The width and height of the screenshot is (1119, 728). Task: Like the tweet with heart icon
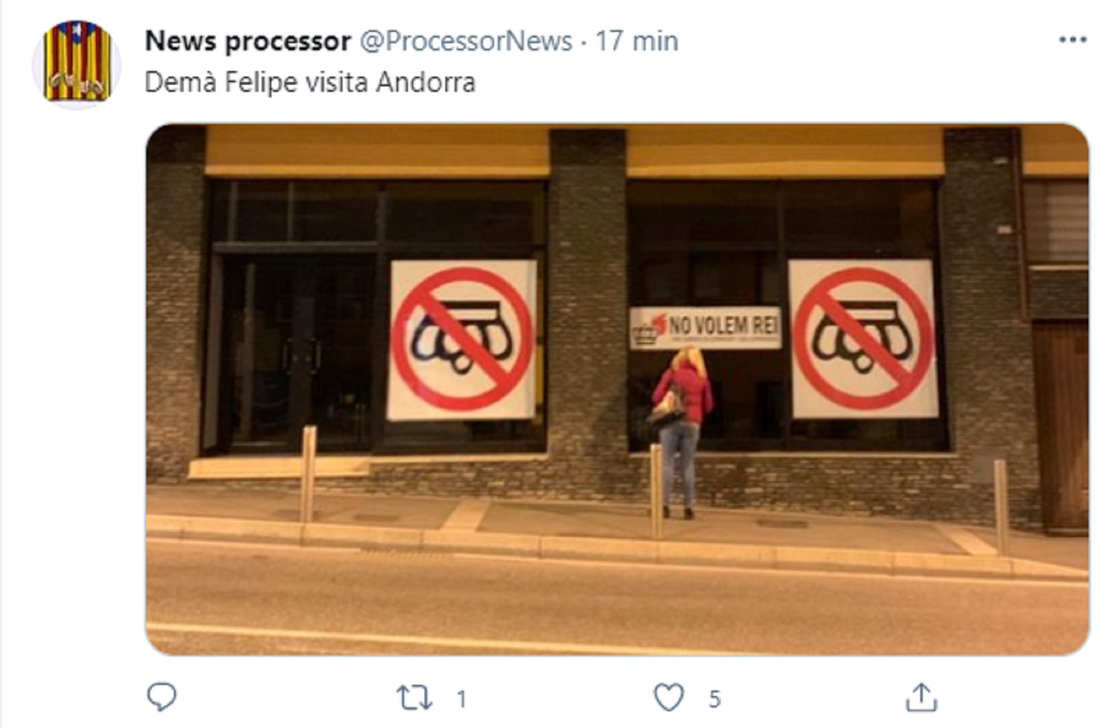pyautogui.click(x=669, y=697)
